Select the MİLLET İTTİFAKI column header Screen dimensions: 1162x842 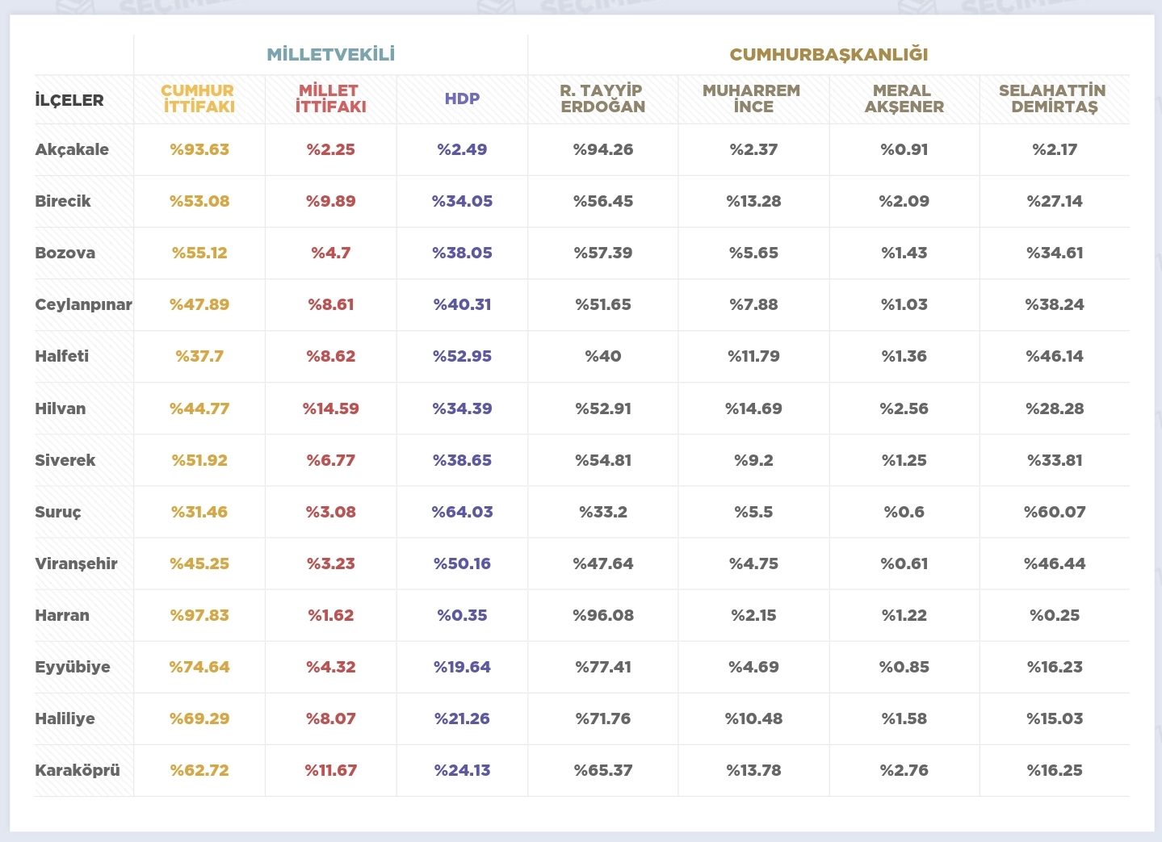pos(330,98)
